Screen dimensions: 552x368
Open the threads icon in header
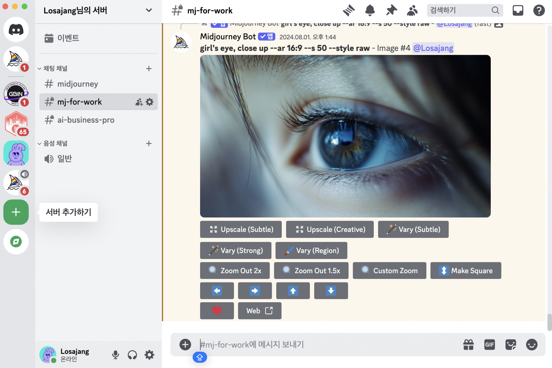pos(349,11)
